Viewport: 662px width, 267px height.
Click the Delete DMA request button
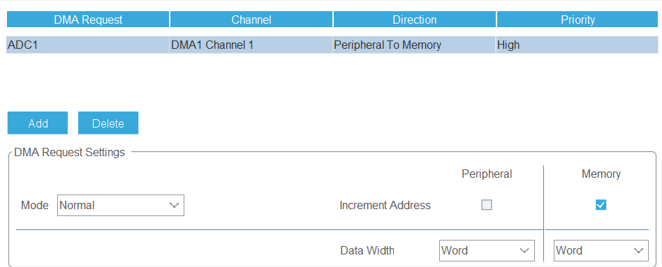pyautogui.click(x=108, y=123)
